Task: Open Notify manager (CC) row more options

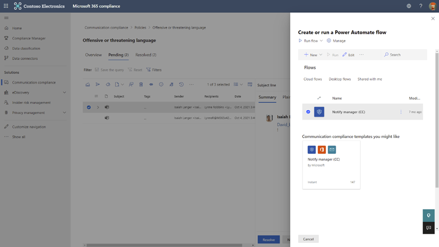Action: [x=401, y=112]
